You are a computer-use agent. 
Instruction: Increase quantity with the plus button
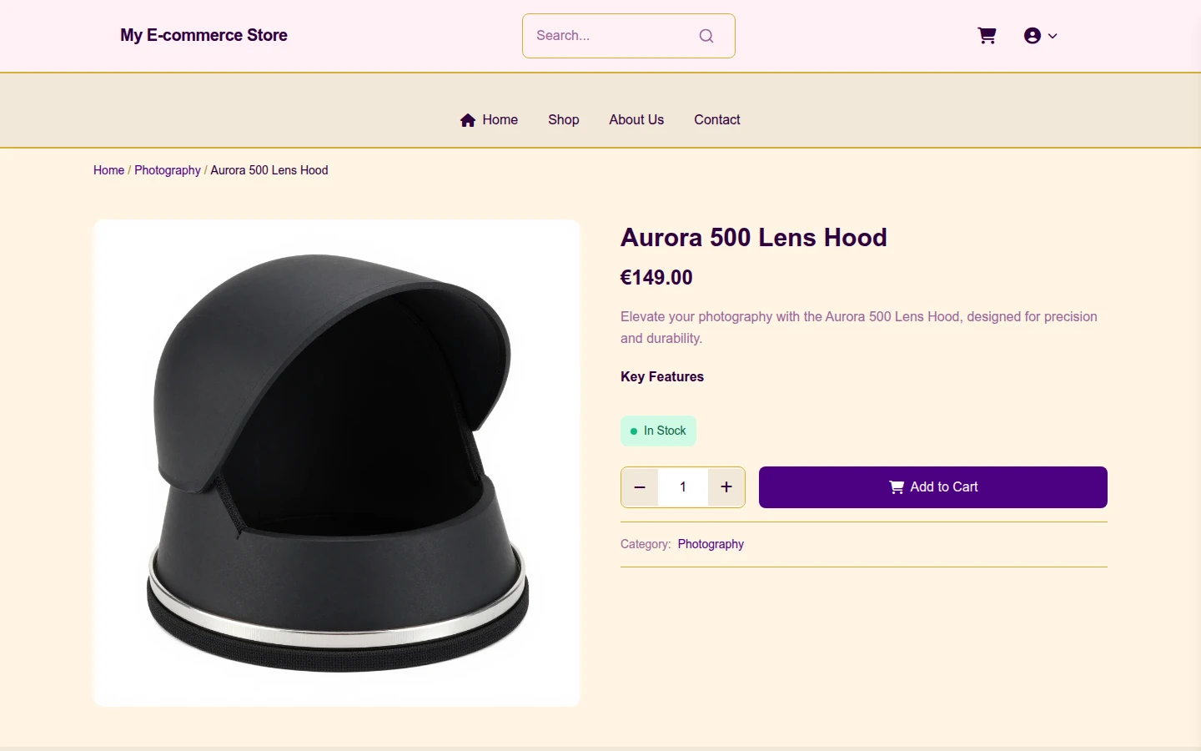(x=726, y=487)
